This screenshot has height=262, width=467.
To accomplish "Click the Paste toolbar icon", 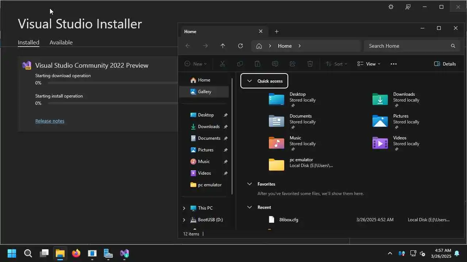I will [x=257, y=64].
